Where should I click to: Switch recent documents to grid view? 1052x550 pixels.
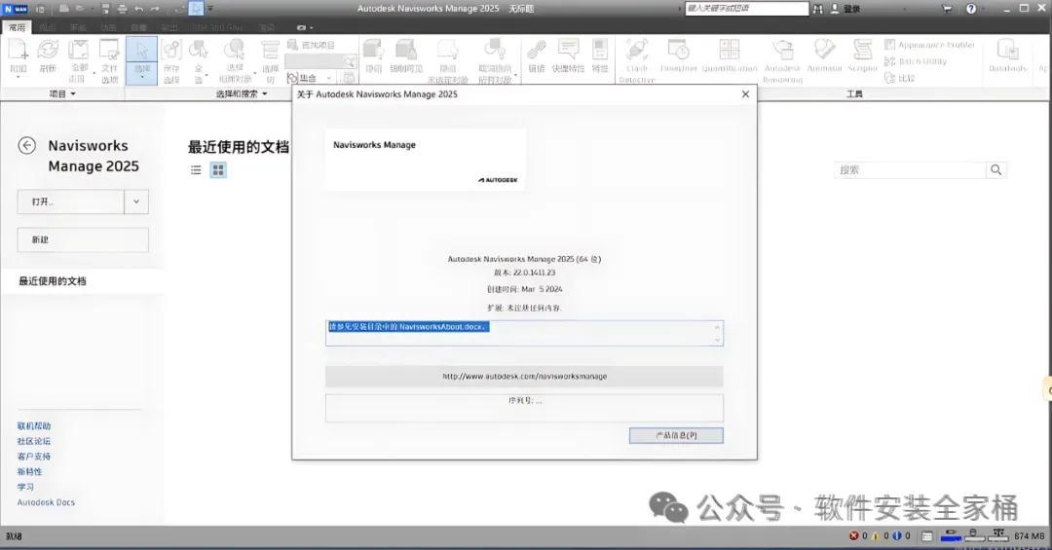[x=218, y=170]
